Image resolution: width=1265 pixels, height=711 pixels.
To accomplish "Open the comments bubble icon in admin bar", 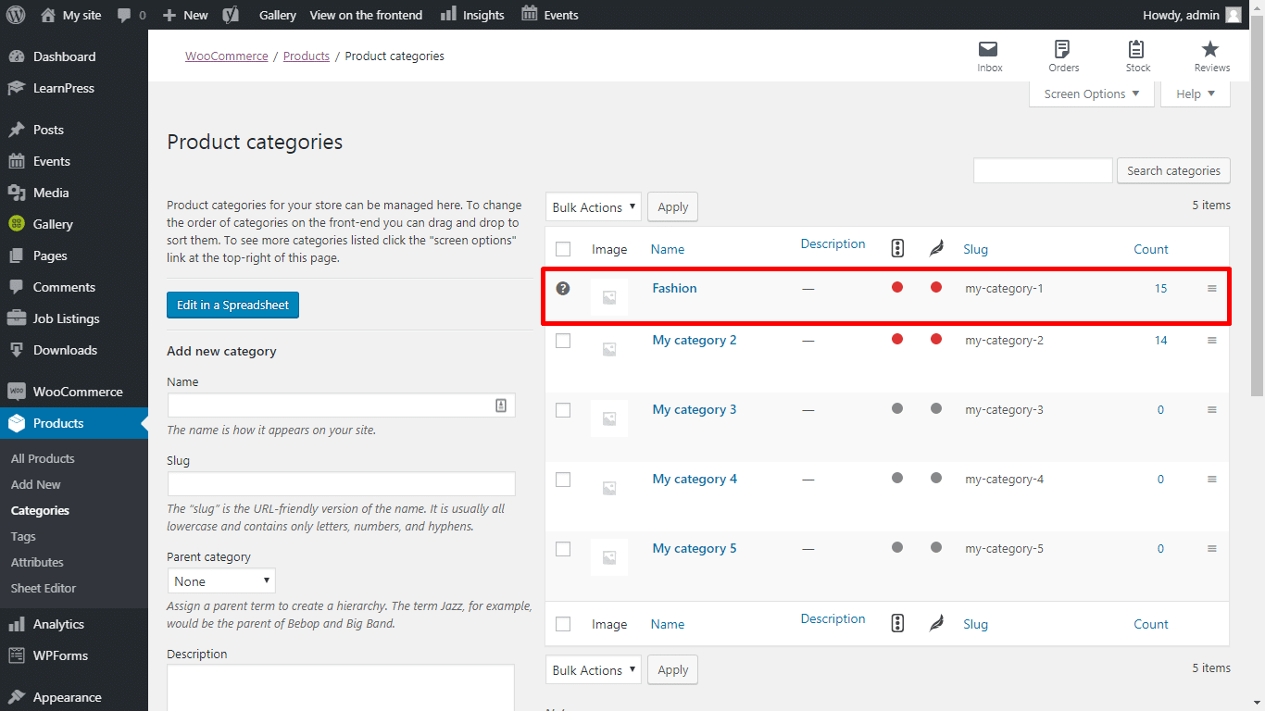I will (x=124, y=15).
